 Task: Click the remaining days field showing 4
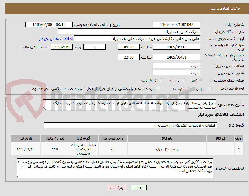click(x=94, y=47)
